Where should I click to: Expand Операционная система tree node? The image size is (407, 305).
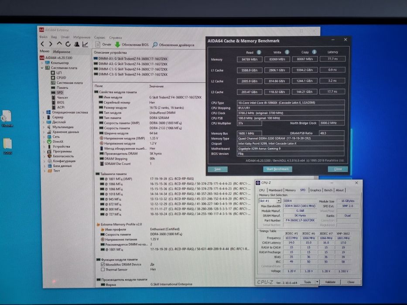point(43,112)
